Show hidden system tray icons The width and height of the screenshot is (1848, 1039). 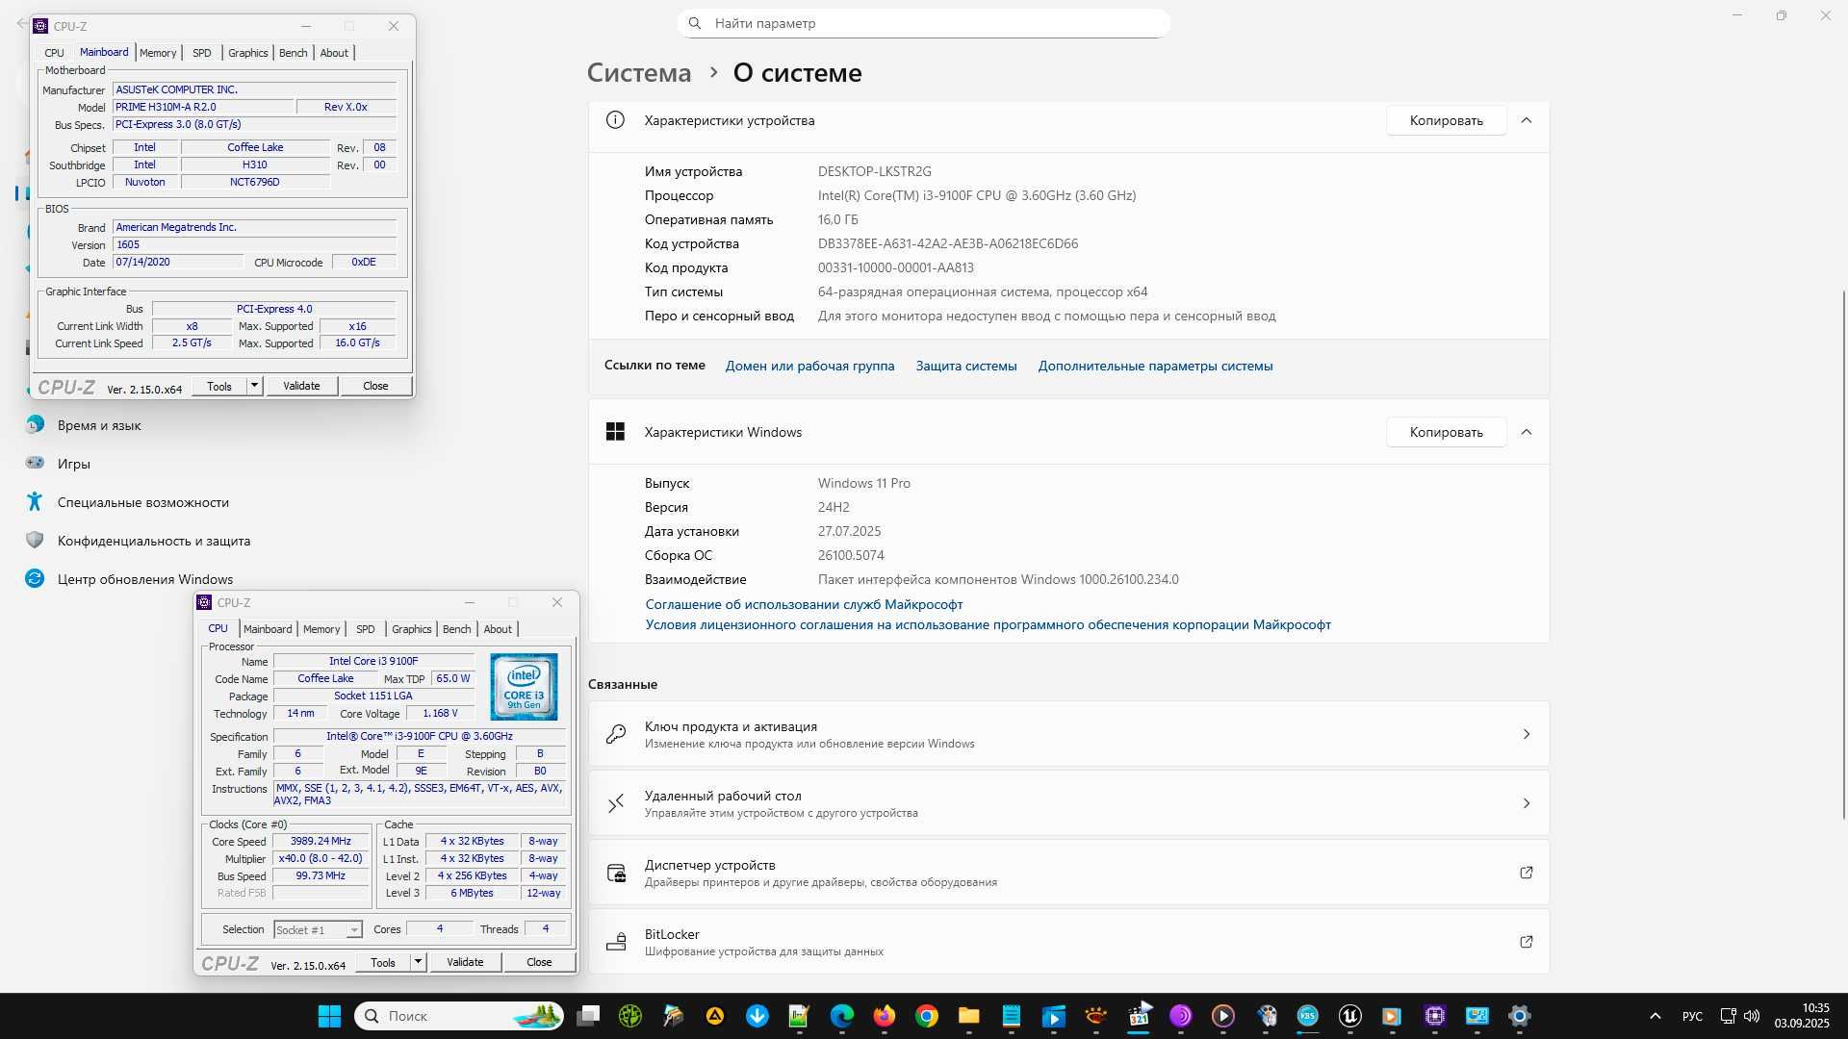(x=1655, y=1016)
